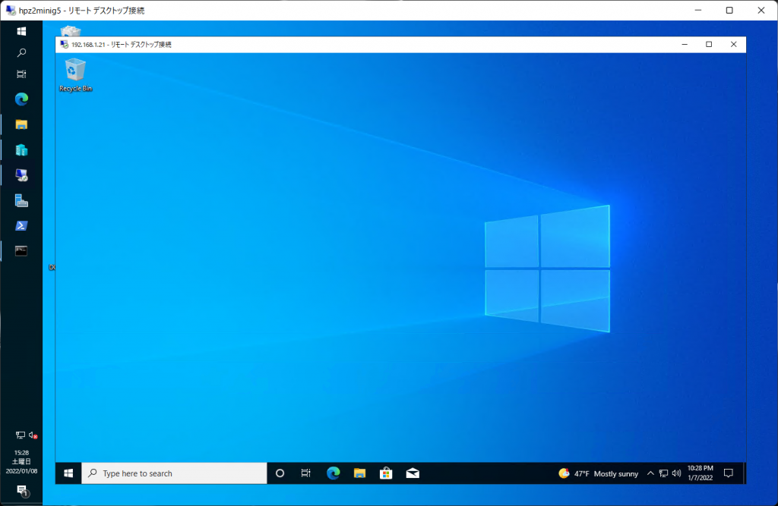Image resolution: width=778 pixels, height=506 pixels.
Task: Maximize the hpz2minig5 remote desktop window
Action: [x=729, y=10]
